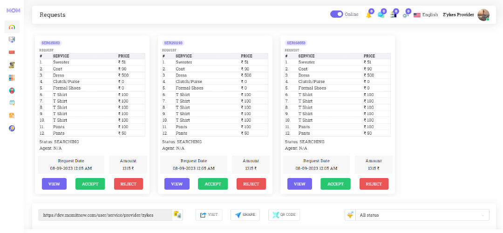This screenshot has width=503, height=233.
Task: Expand the Z'ykes Provider profile menu
Action: pyautogui.click(x=466, y=15)
